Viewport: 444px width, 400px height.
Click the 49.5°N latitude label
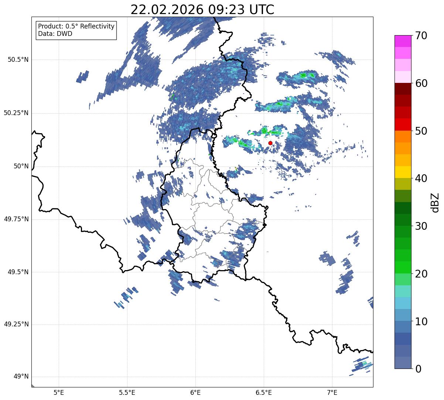(x=18, y=272)
